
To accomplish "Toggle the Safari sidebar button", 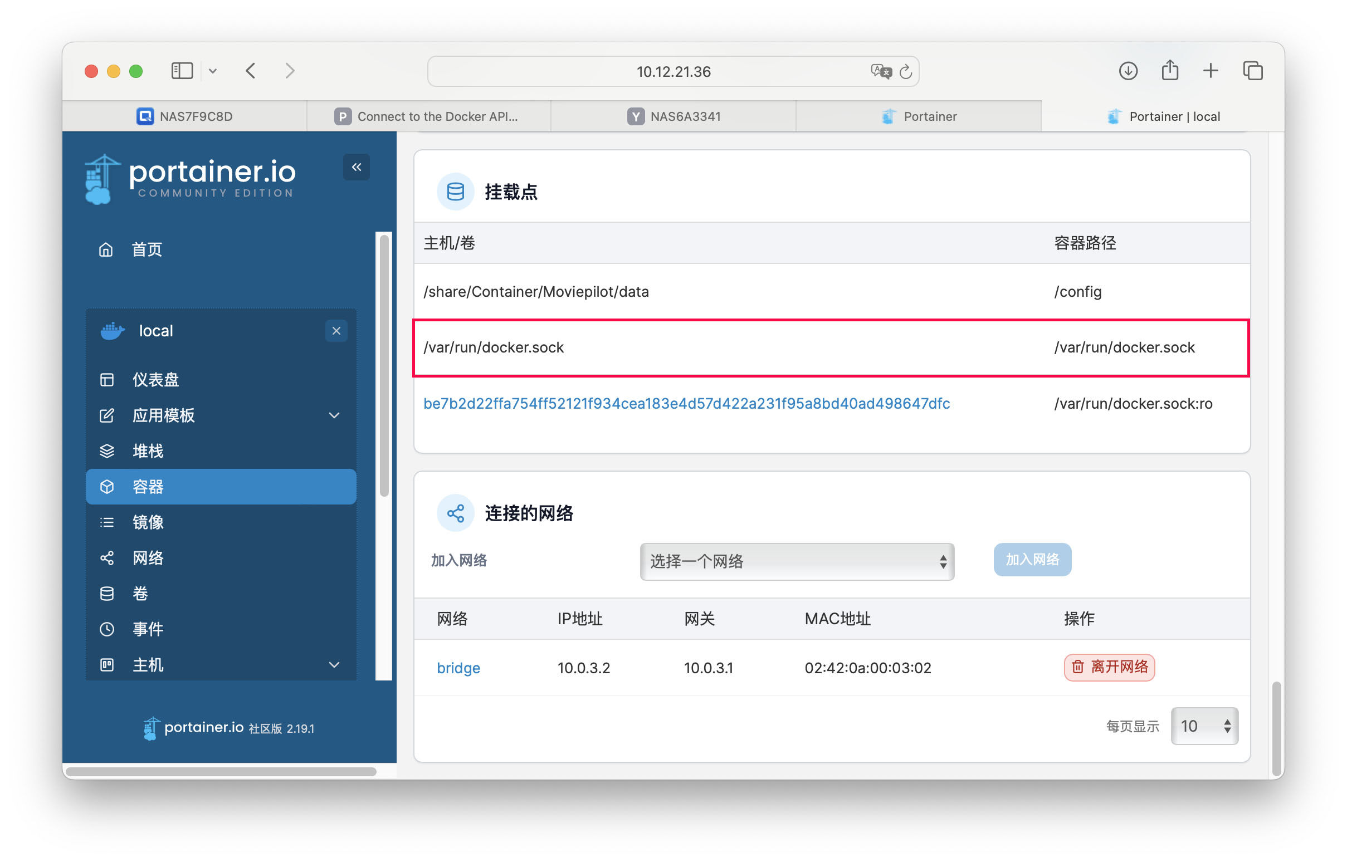I will pyautogui.click(x=182, y=71).
